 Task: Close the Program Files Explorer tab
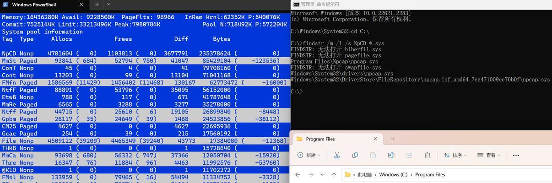[x=375, y=139]
